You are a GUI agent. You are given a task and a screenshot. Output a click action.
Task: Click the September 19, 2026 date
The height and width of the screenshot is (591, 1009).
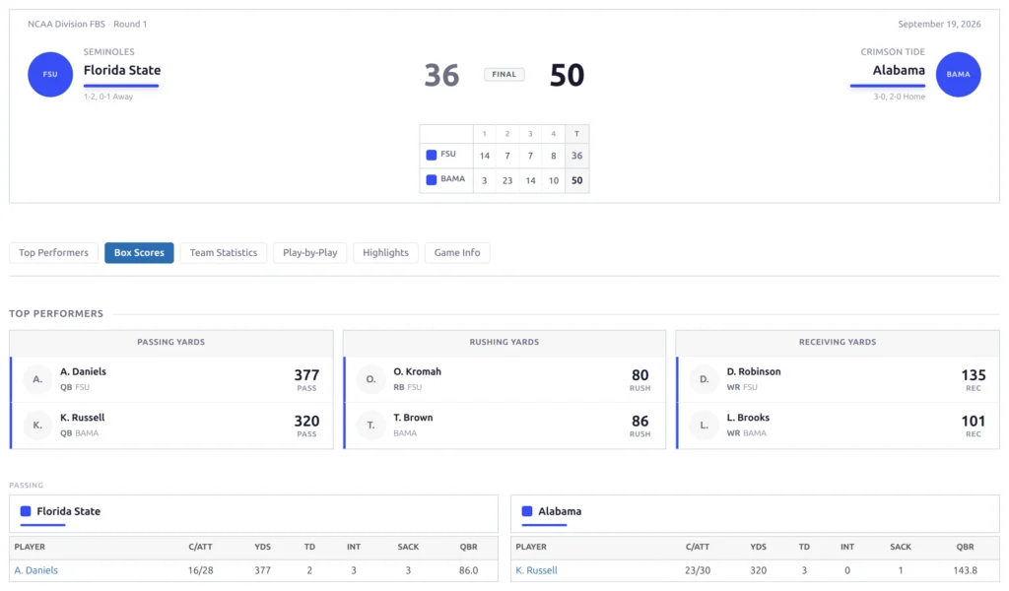(x=939, y=24)
